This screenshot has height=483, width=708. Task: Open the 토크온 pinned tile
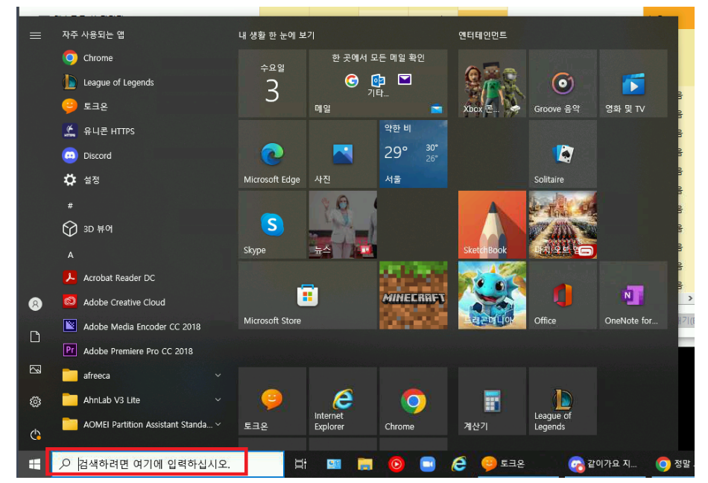click(x=272, y=401)
